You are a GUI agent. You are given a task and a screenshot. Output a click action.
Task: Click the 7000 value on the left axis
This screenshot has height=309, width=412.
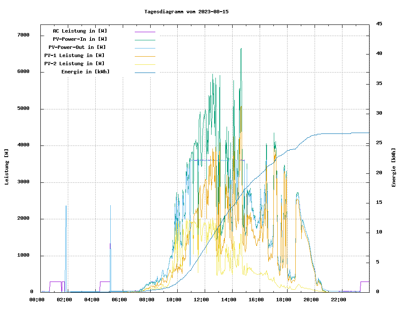coord(23,35)
